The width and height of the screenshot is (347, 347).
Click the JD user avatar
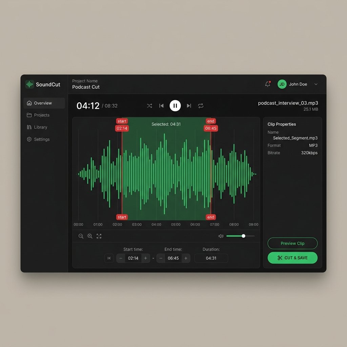pos(282,84)
